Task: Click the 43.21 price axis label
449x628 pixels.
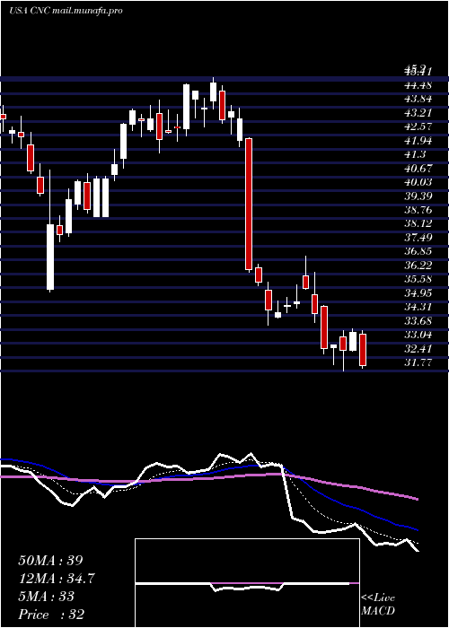Action: click(x=418, y=113)
